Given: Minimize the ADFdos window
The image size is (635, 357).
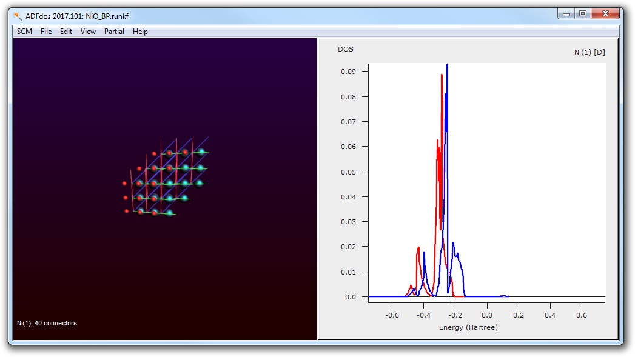Looking at the screenshot, I should [566, 14].
